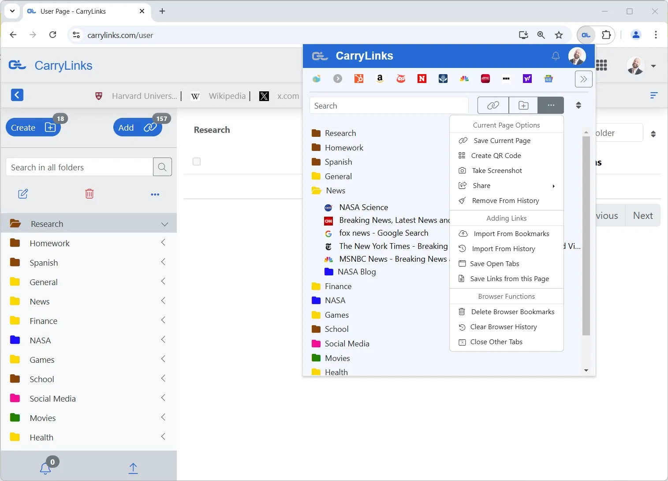Select the Add Link icon in the popup toolbar

point(493,105)
